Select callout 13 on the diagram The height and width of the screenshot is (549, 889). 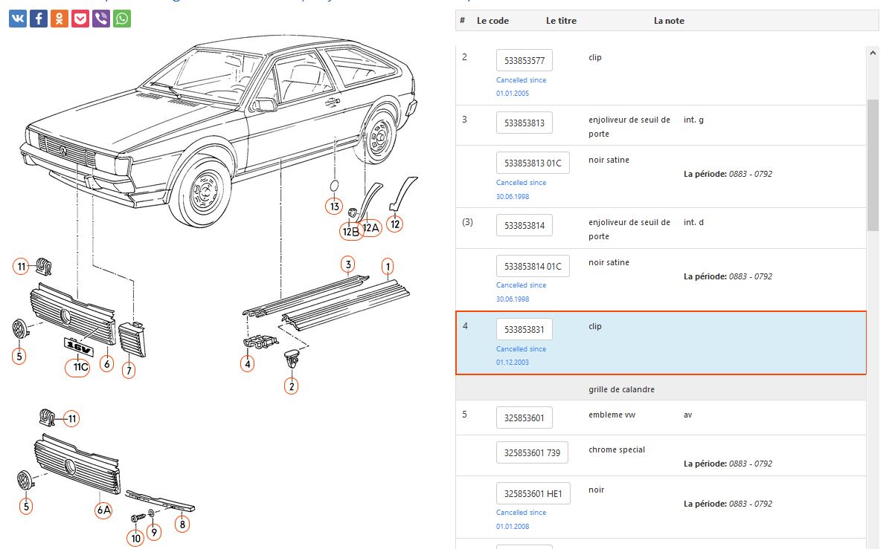[334, 207]
